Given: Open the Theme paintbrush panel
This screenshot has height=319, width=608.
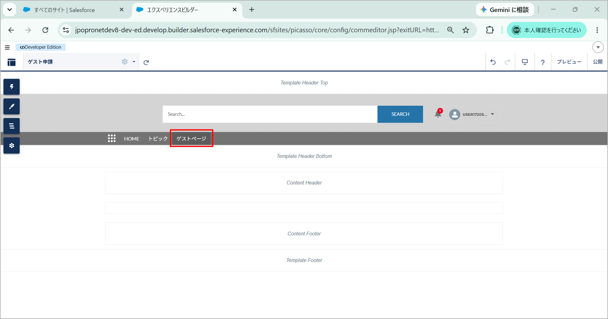Looking at the screenshot, I should [11, 106].
